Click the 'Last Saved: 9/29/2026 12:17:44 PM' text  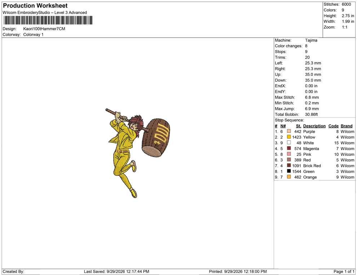pos(116,271)
